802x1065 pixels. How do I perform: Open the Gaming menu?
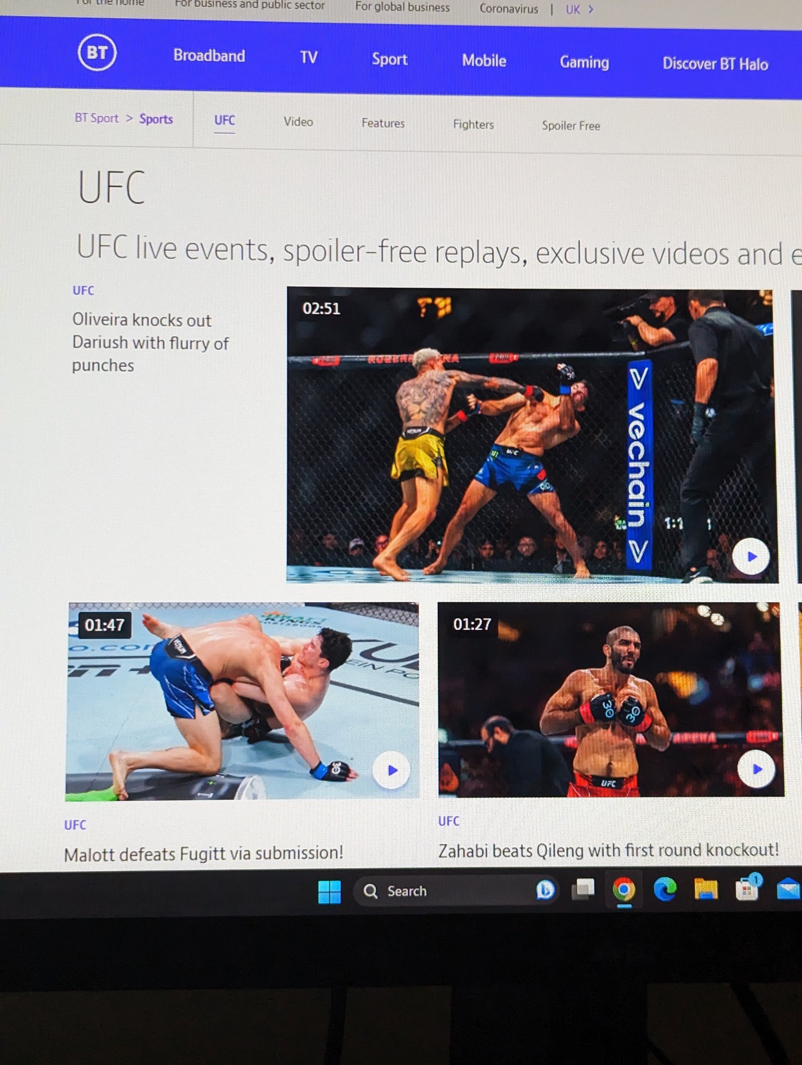584,62
